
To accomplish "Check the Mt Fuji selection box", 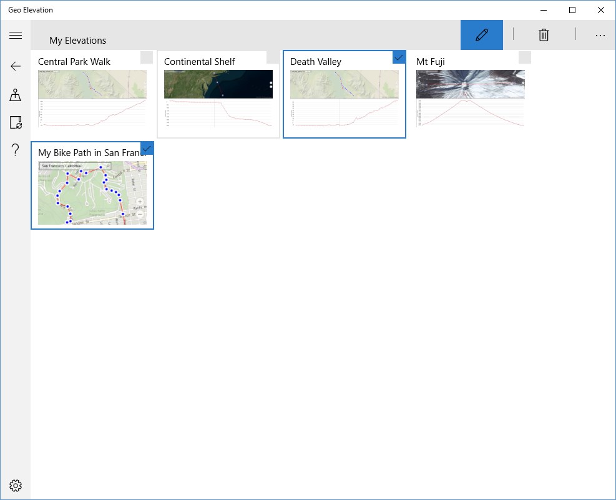I will [x=524, y=57].
